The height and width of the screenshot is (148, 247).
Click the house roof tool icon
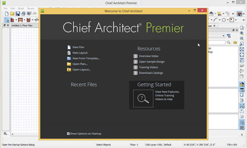(x=212, y=14)
